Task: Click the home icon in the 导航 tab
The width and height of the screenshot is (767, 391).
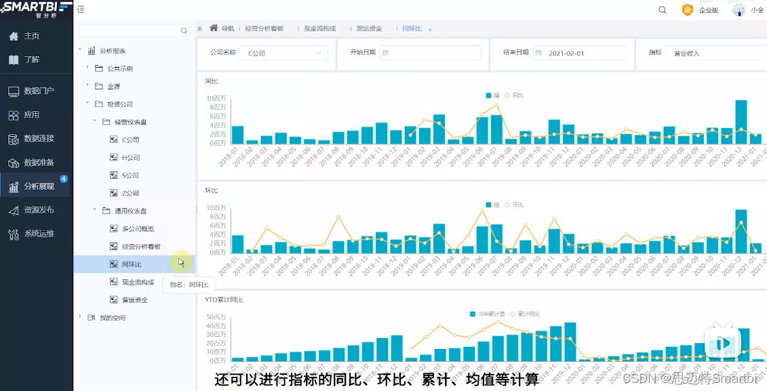Action: tap(214, 28)
